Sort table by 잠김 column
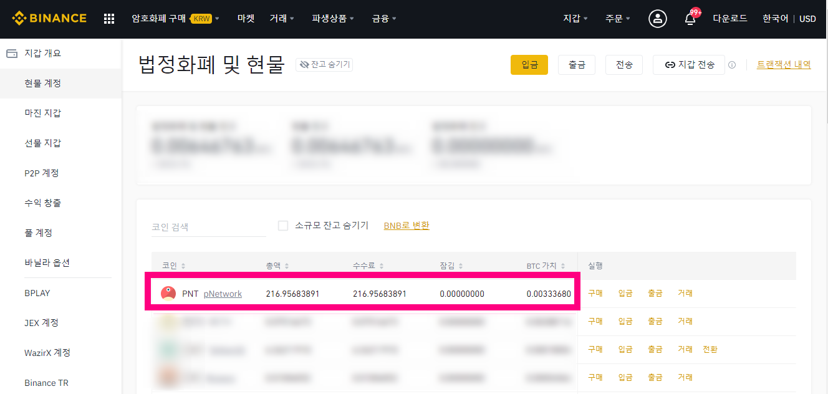 pyautogui.click(x=451, y=266)
